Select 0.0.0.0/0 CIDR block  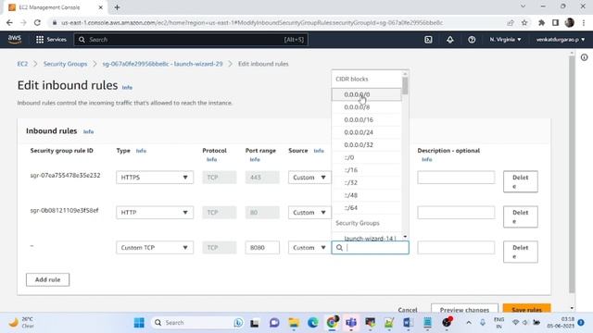367,94
